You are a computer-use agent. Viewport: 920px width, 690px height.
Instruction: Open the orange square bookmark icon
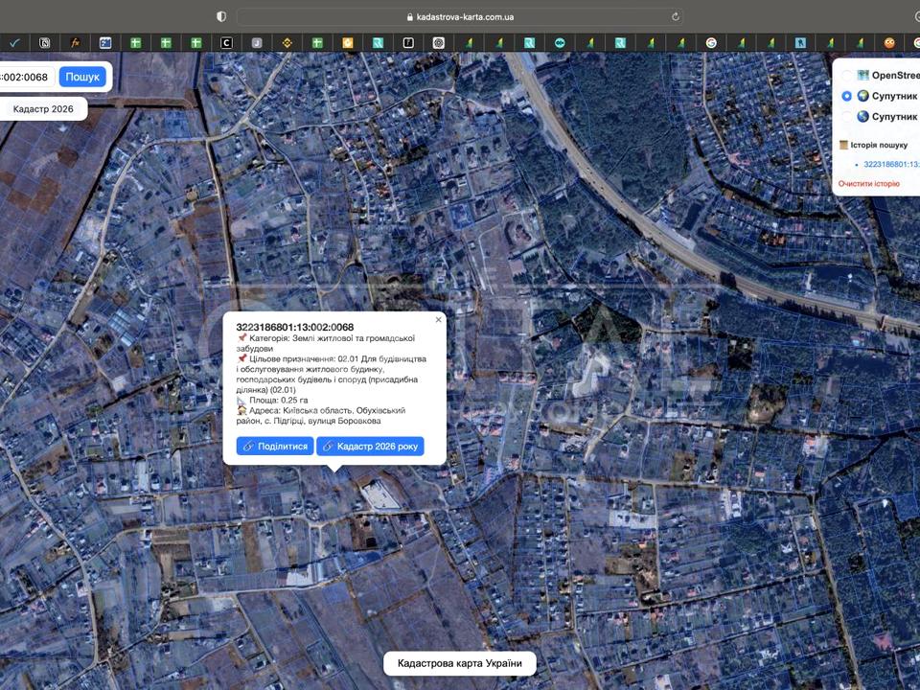pyautogui.click(x=347, y=42)
